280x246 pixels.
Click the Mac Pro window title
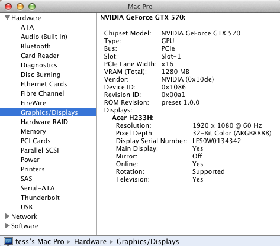pos(140,7)
